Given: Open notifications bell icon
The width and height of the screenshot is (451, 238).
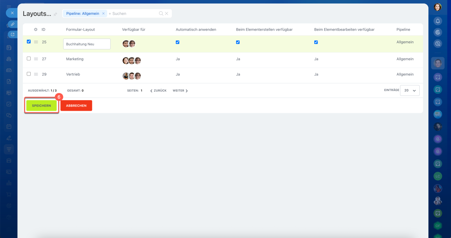Looking at the screenshot, I should pos(438,21).
